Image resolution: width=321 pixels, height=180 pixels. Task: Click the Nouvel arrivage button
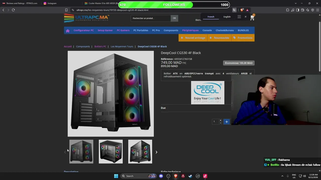pyautogui.click(x=193, y=38)
